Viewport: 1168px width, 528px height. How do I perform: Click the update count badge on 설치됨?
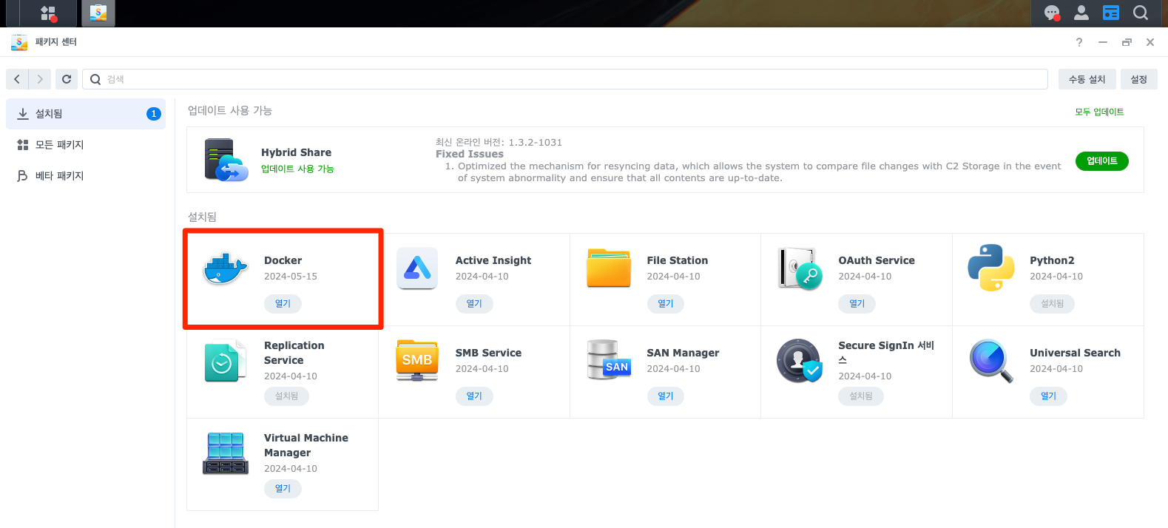tap(153, 114)
